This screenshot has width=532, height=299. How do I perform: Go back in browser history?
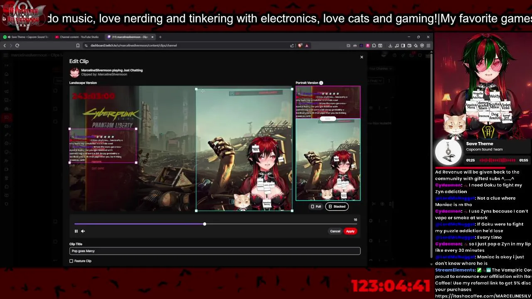click(x=5, y=45)
